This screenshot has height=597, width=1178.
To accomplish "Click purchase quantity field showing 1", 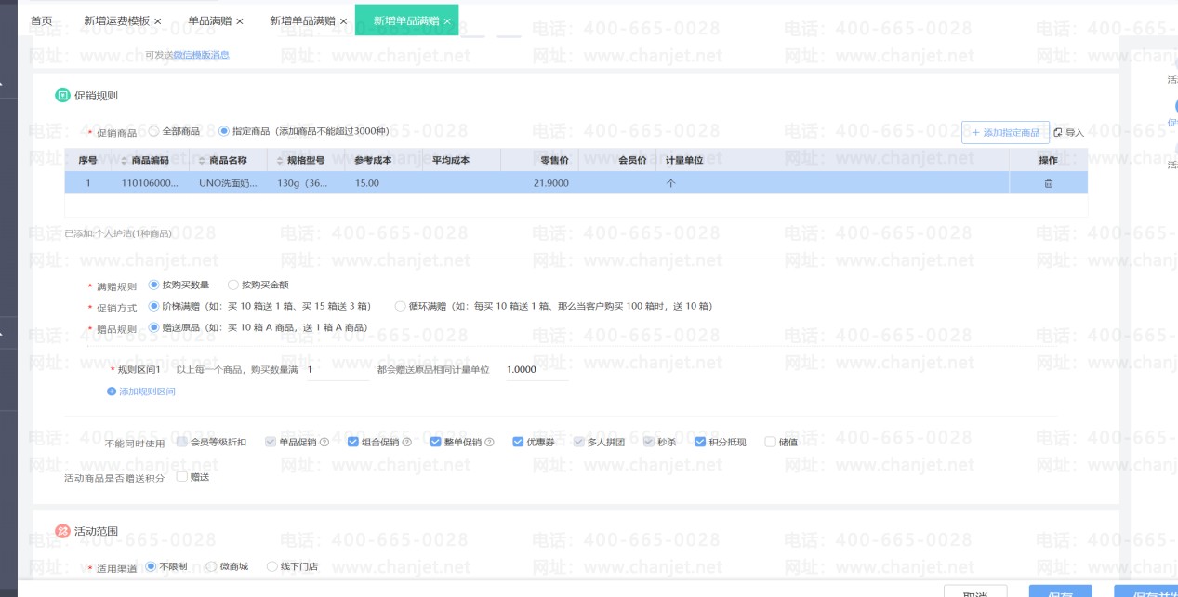I will (338, 370).
